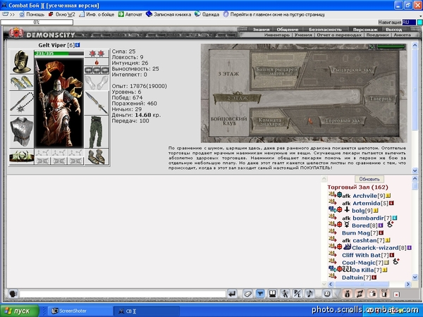The image size is (423, 317).
Task: Click info badge next to Artemida
Action: tap(391, 203)
